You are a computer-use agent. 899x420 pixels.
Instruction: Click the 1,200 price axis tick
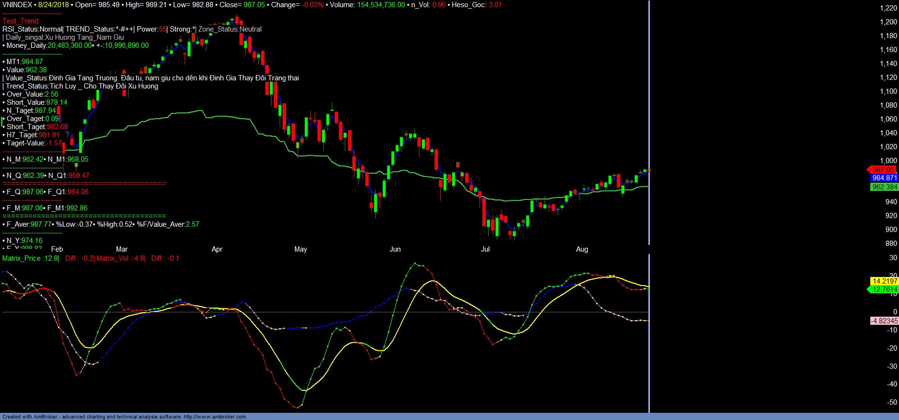click(x=888, y=22)
